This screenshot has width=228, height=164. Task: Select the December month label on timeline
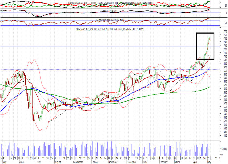coord(131,162)
